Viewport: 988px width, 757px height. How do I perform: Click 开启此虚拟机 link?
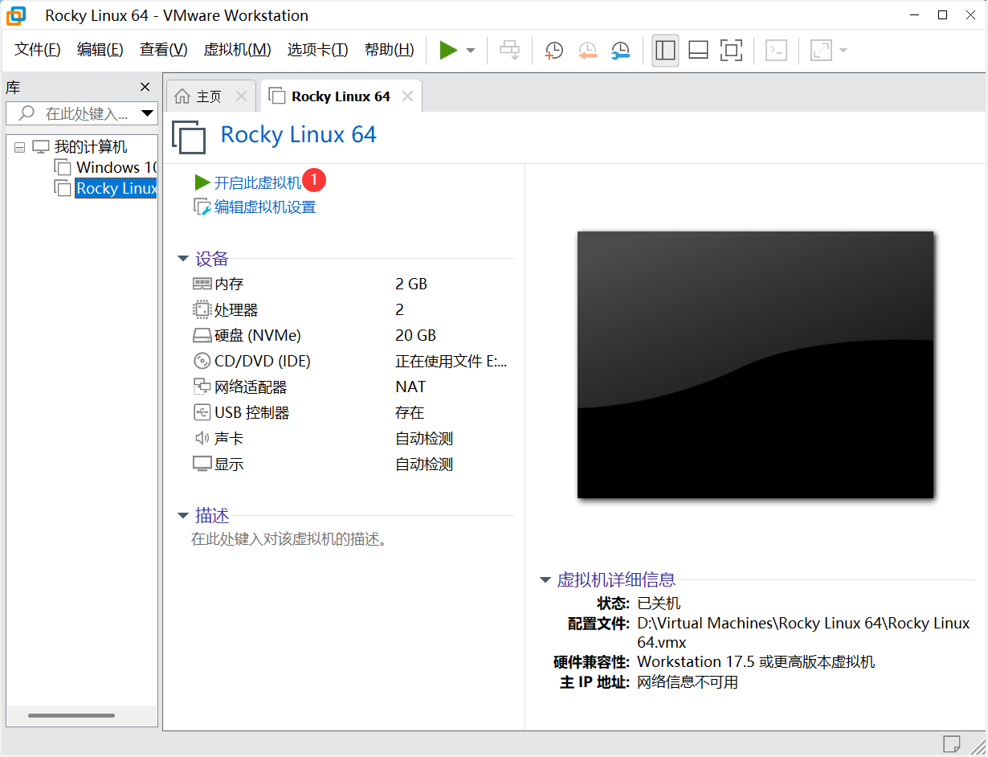pos(257,183)
